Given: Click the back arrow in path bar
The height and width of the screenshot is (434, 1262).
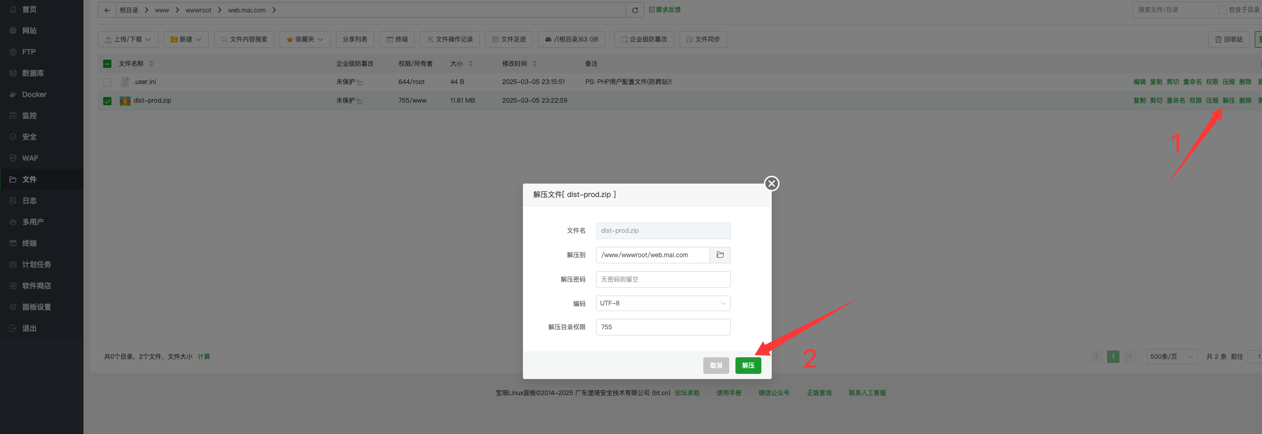Looking at the screenshot, I should pos(107,10).
